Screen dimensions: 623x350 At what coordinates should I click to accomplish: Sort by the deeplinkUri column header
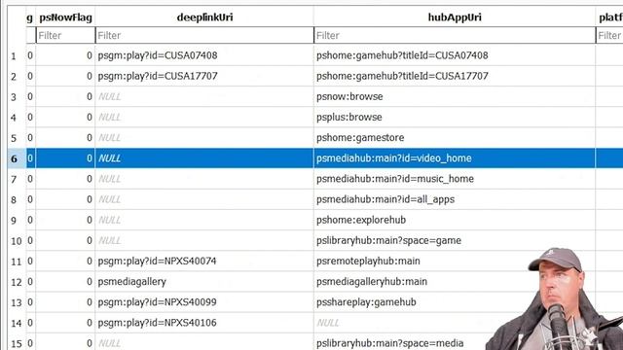(204, 17)
